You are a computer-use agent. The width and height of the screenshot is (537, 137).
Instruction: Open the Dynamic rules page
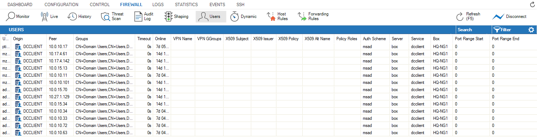(x=244, y=16)
